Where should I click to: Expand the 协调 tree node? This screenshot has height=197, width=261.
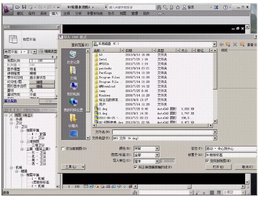[x=11, y=119]
